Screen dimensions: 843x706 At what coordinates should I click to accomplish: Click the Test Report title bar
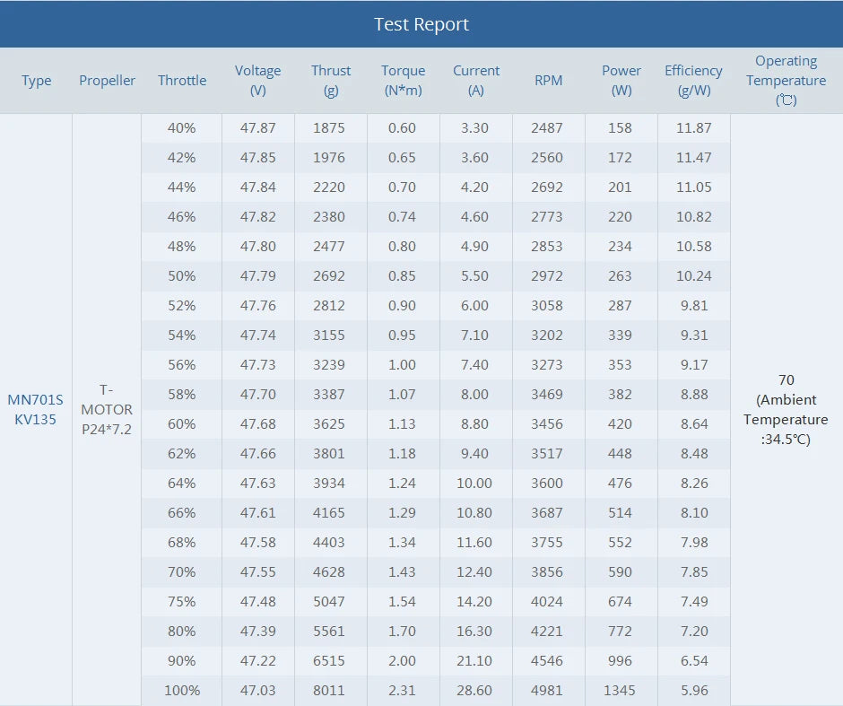click(421, 24)
